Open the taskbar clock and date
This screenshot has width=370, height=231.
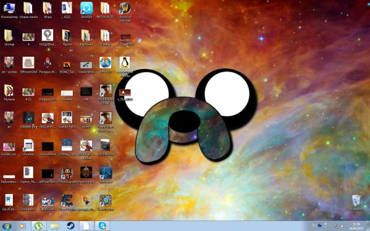[x=356, y=226]
